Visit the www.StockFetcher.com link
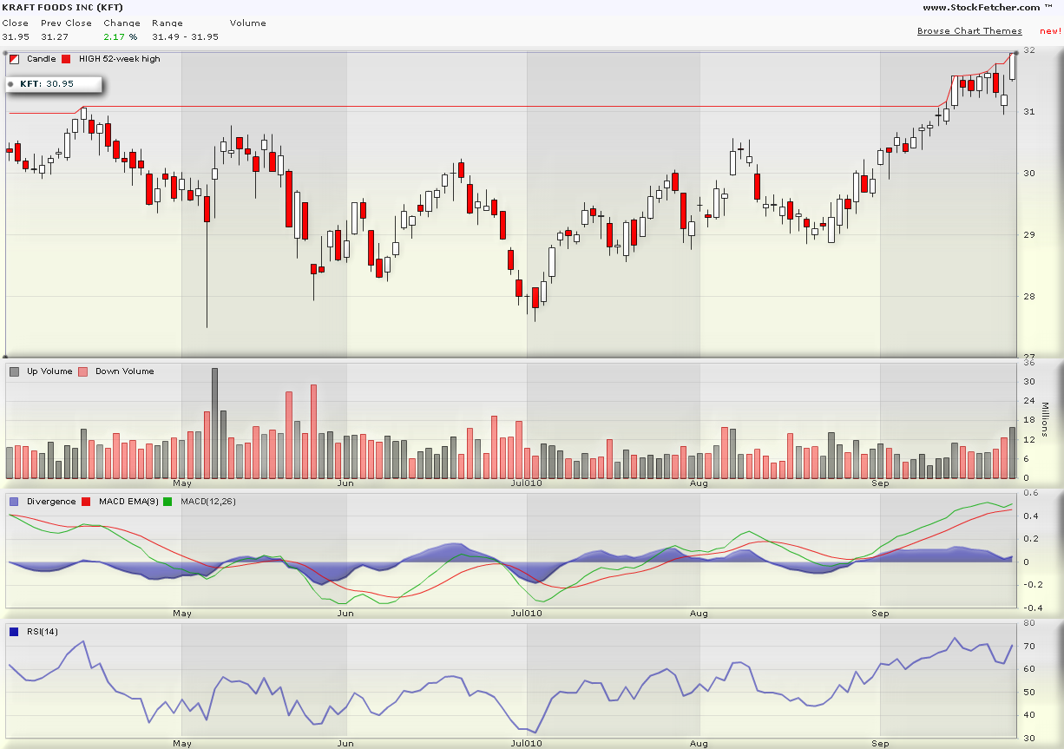Image resolution: width=1064 pixels, height=749 pixels. click(981, 8)
